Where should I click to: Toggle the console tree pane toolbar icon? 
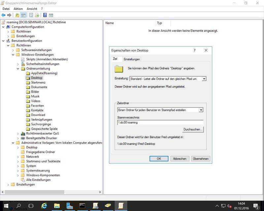pos(23,15)
